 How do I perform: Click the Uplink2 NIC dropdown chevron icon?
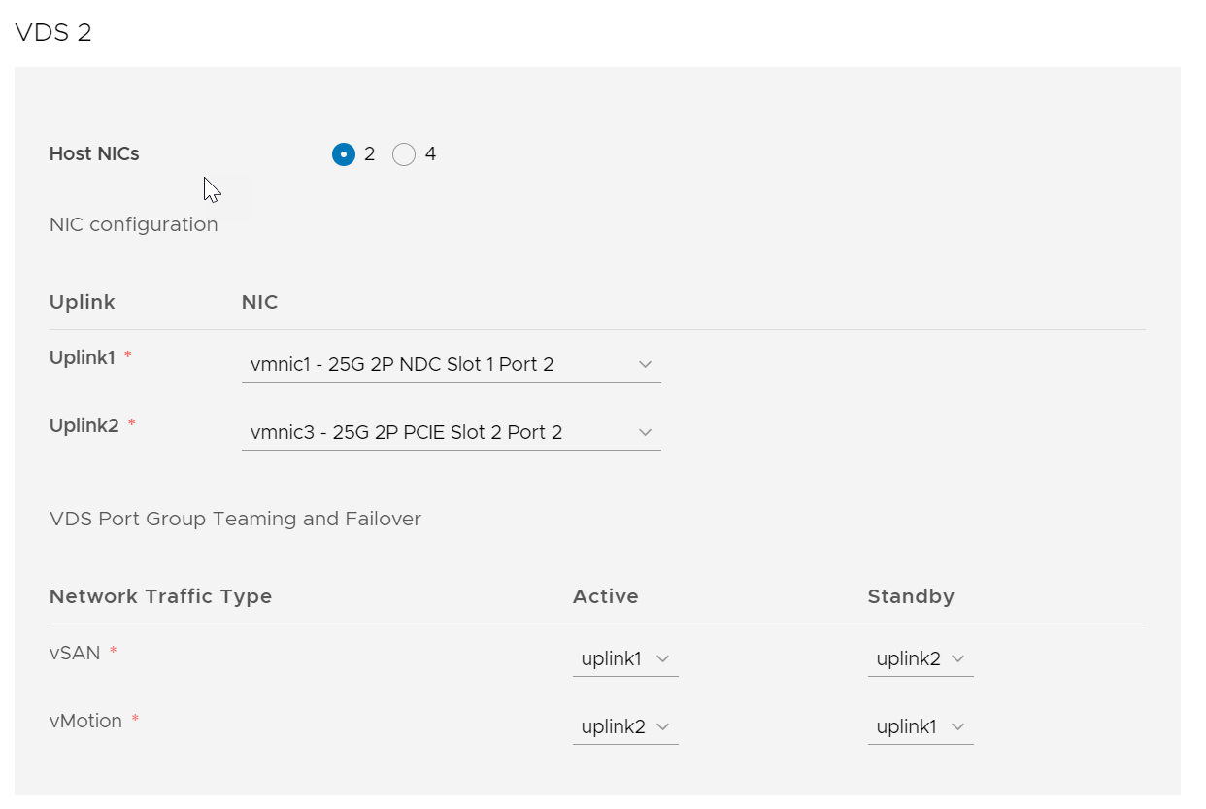pyautogui.click(x=645, y=432)
